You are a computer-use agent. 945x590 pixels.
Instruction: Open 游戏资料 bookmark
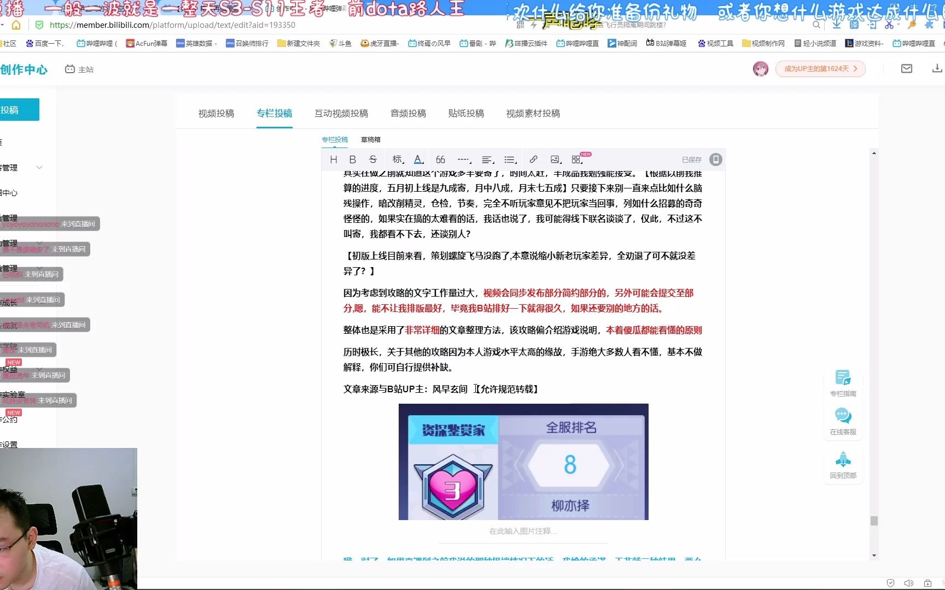point(865,43)
